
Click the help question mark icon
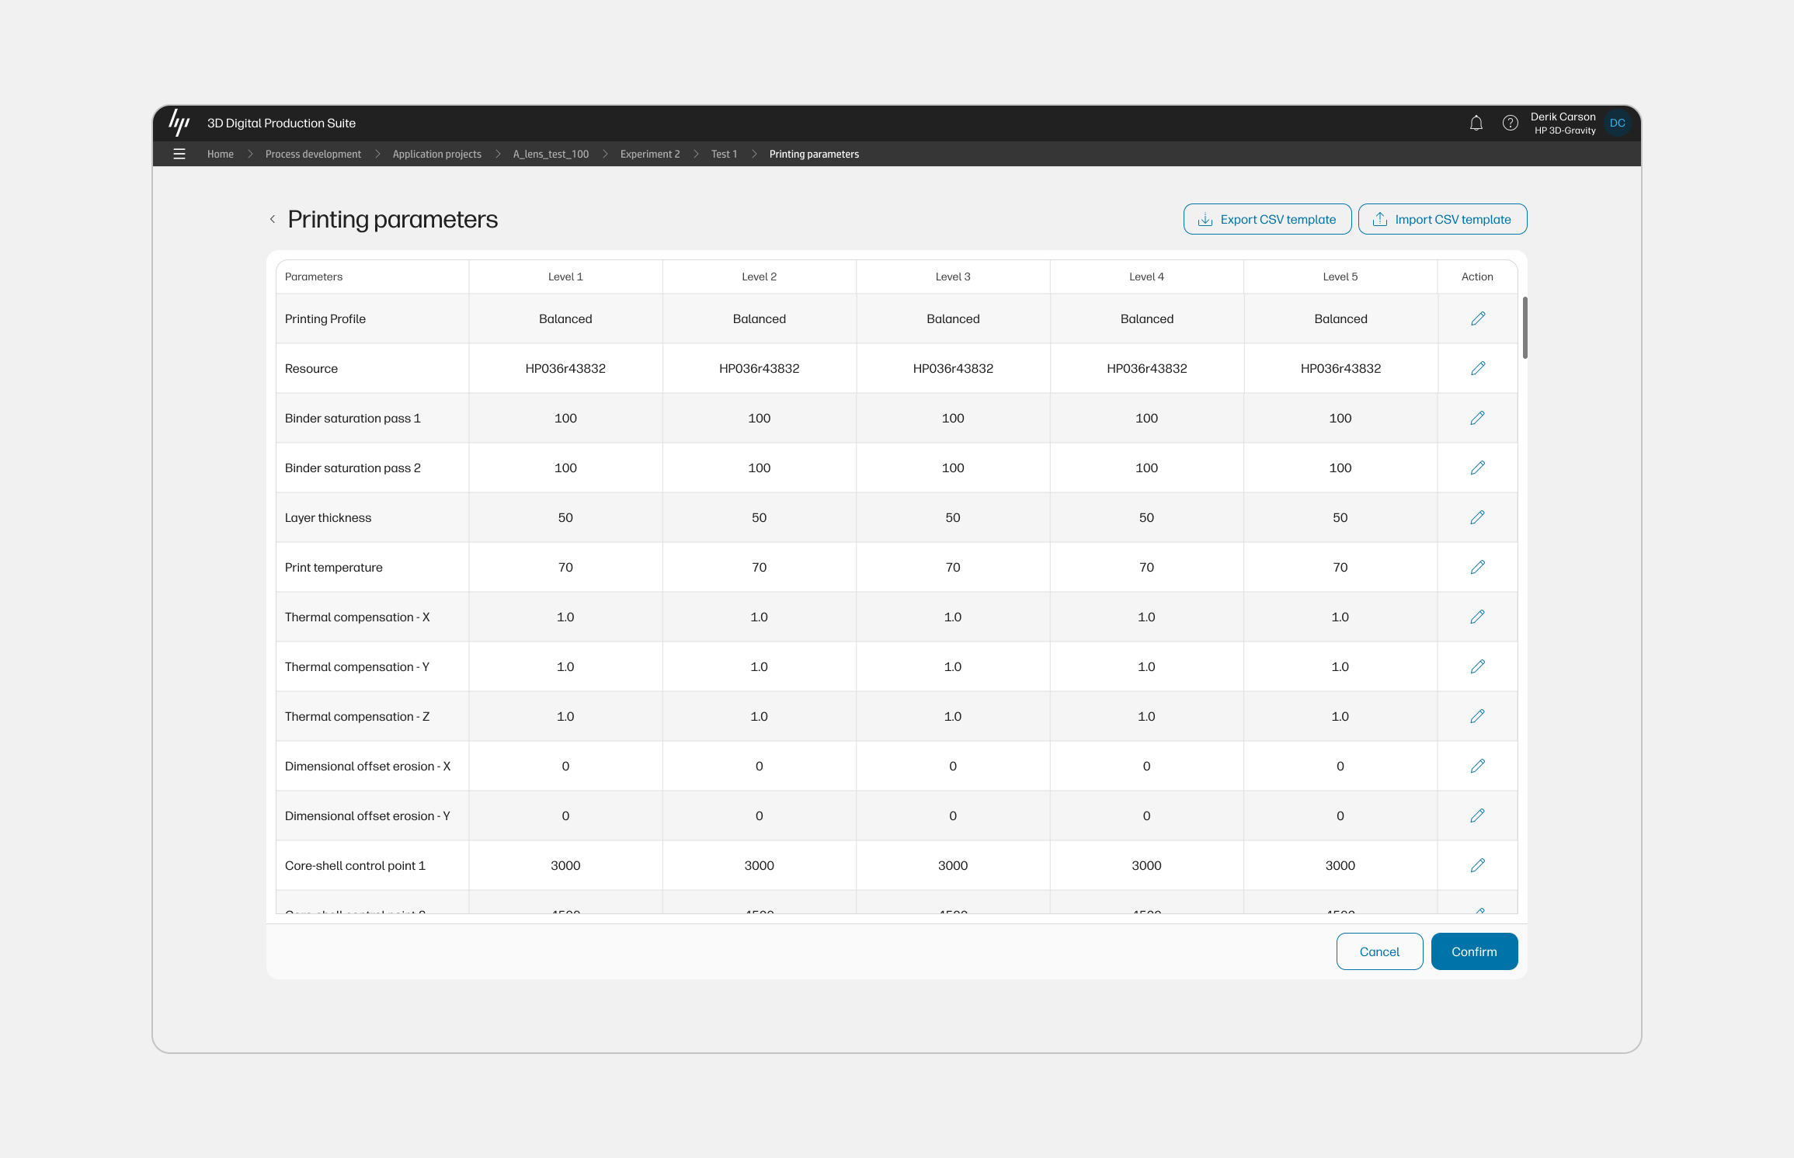(1510, 123)
